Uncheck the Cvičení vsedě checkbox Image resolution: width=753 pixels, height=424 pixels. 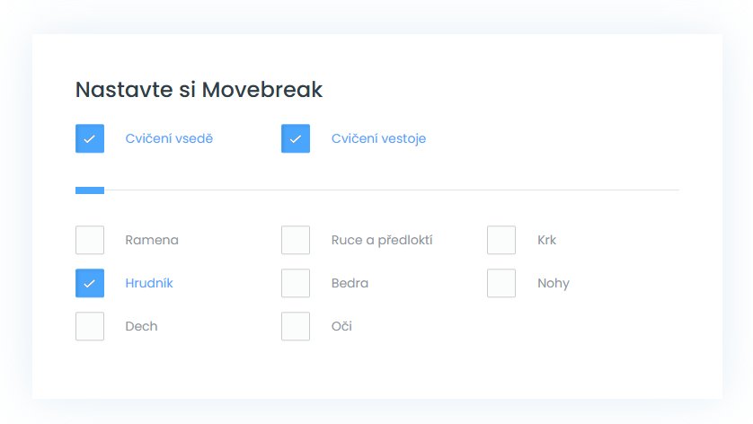click(90, 138)
